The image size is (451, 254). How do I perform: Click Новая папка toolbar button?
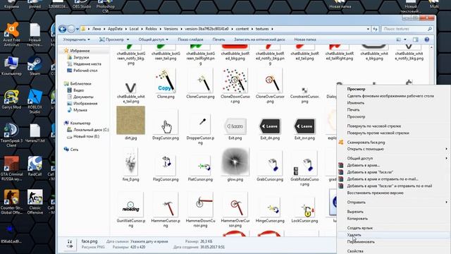pos(305,40)
